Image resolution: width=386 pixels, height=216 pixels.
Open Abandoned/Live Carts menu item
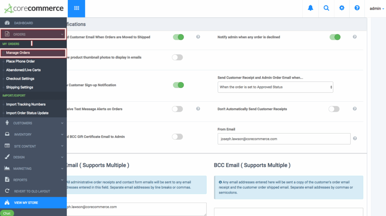(23, 70)
